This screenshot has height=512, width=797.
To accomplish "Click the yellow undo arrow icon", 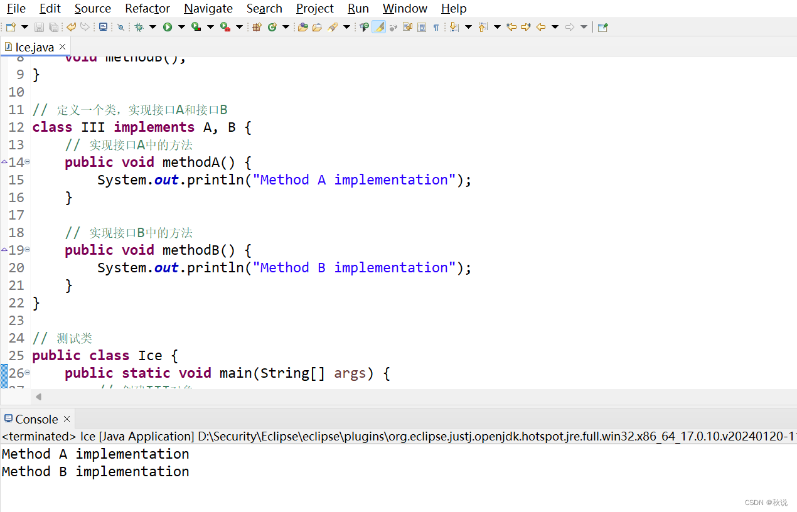I will [x=71, y=27].
